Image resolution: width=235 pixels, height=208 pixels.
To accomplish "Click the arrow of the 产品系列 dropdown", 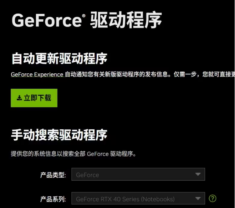I will pos(198,199).
